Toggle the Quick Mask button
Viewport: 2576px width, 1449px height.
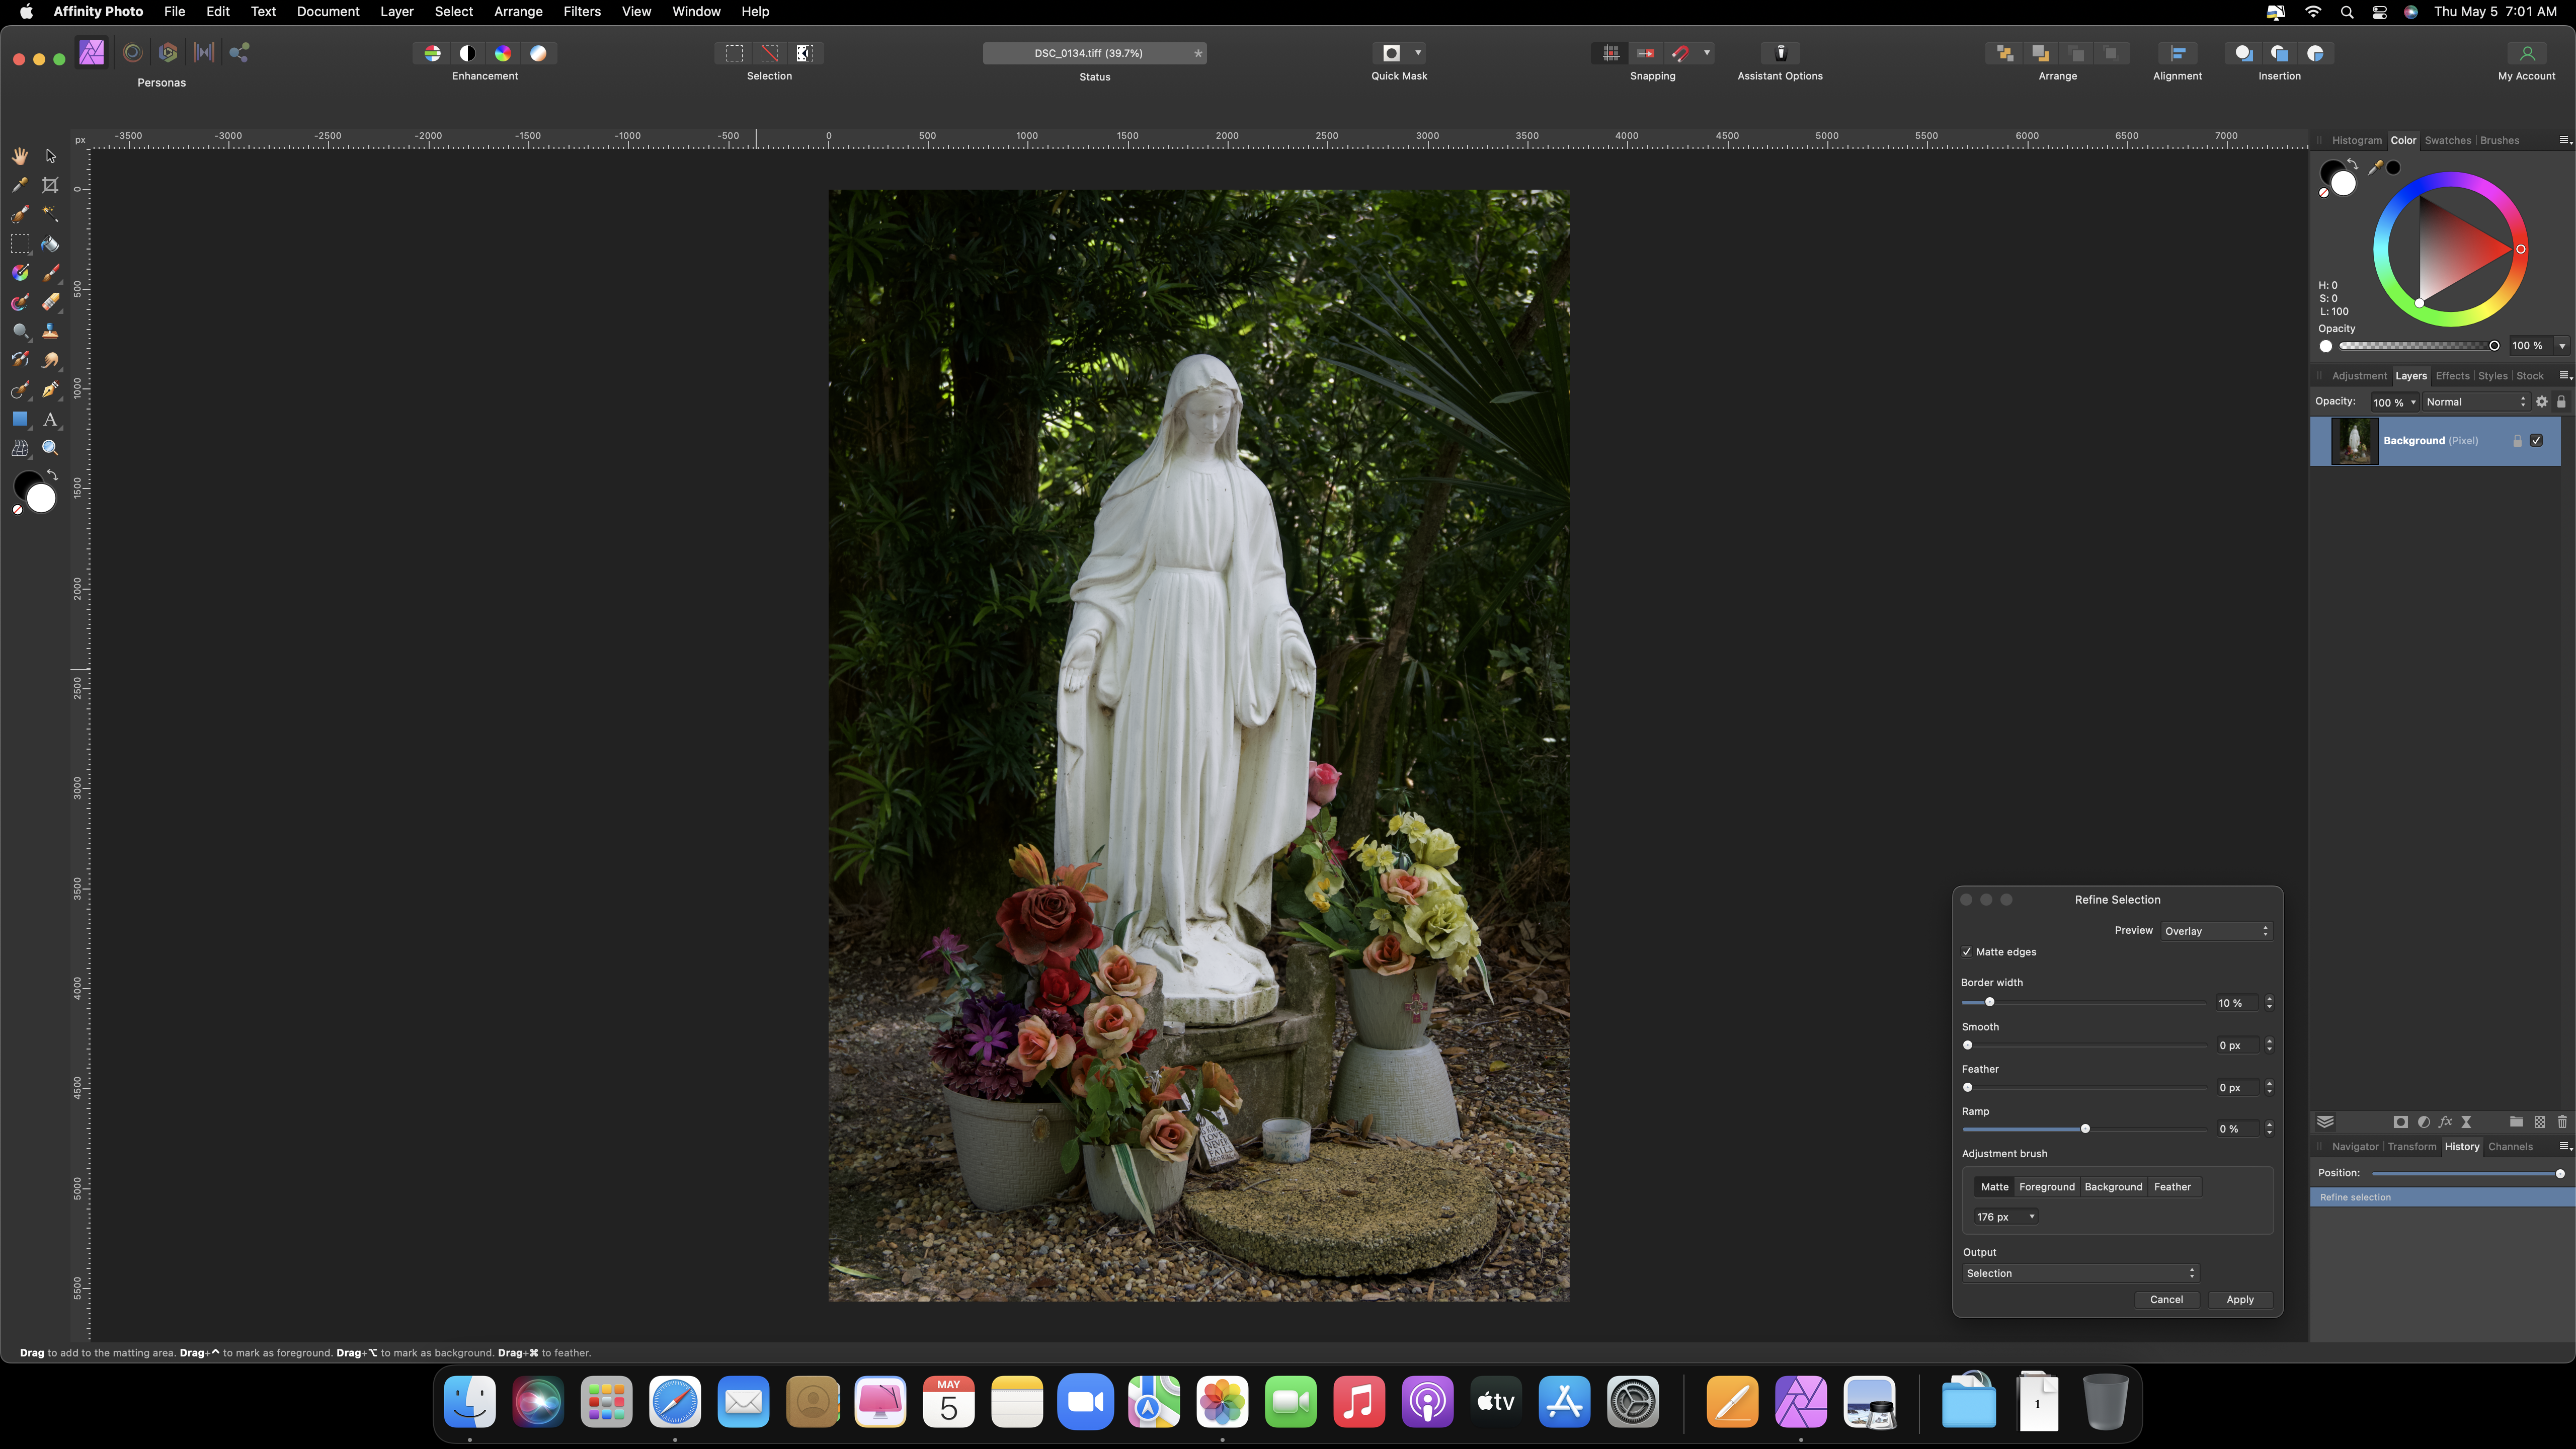point(1391,53)
